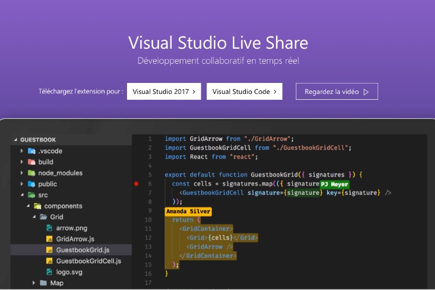Click the Visual Studio Code download button
The image size is (435, 290).
tap(244, 91)
